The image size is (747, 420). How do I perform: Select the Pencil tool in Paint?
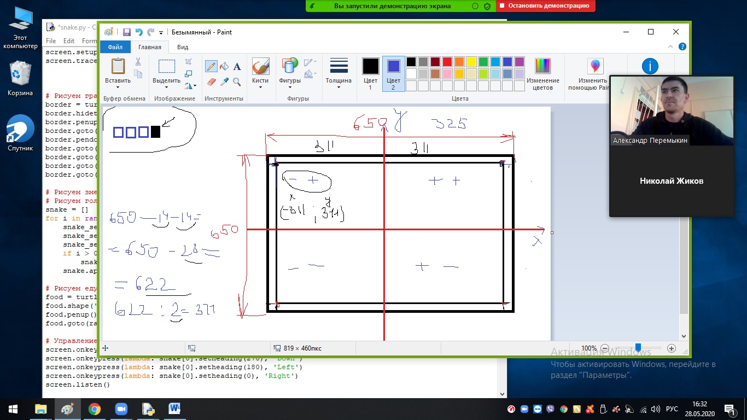click(211, 66)
